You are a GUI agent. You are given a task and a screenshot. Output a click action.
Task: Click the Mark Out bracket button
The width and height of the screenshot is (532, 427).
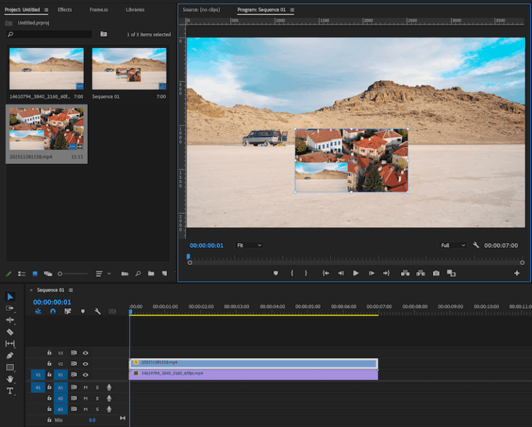pos(306,273)
